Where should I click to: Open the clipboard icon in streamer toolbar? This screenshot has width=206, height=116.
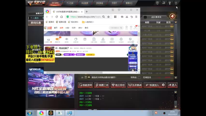tap(94, 39)
